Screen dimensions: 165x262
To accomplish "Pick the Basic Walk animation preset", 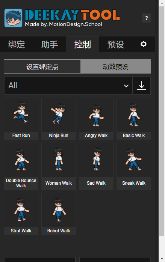I will coord(134,119).
